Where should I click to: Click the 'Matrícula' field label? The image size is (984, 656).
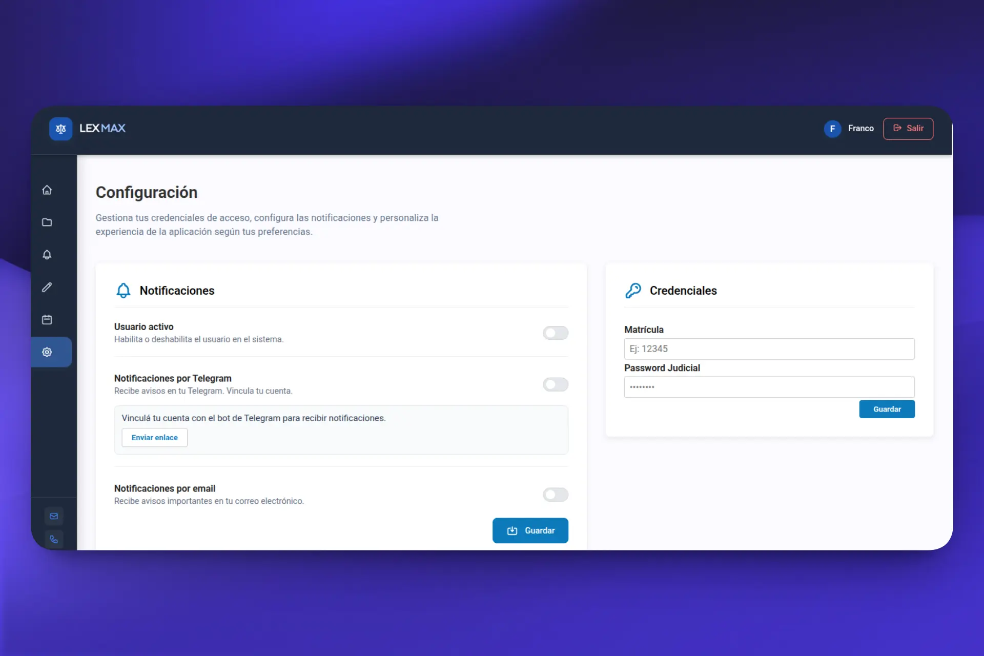[x=644, y=330]
